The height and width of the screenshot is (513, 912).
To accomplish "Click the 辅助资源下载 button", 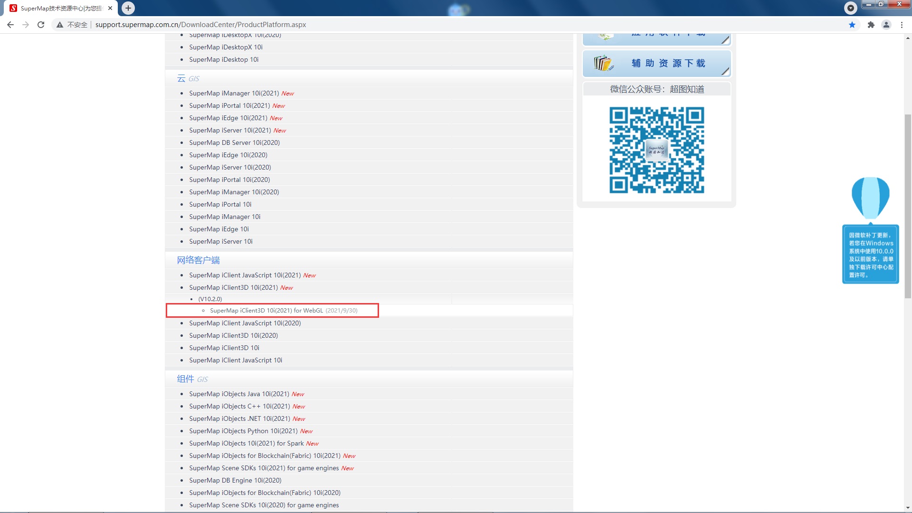I will coord(656,63).
